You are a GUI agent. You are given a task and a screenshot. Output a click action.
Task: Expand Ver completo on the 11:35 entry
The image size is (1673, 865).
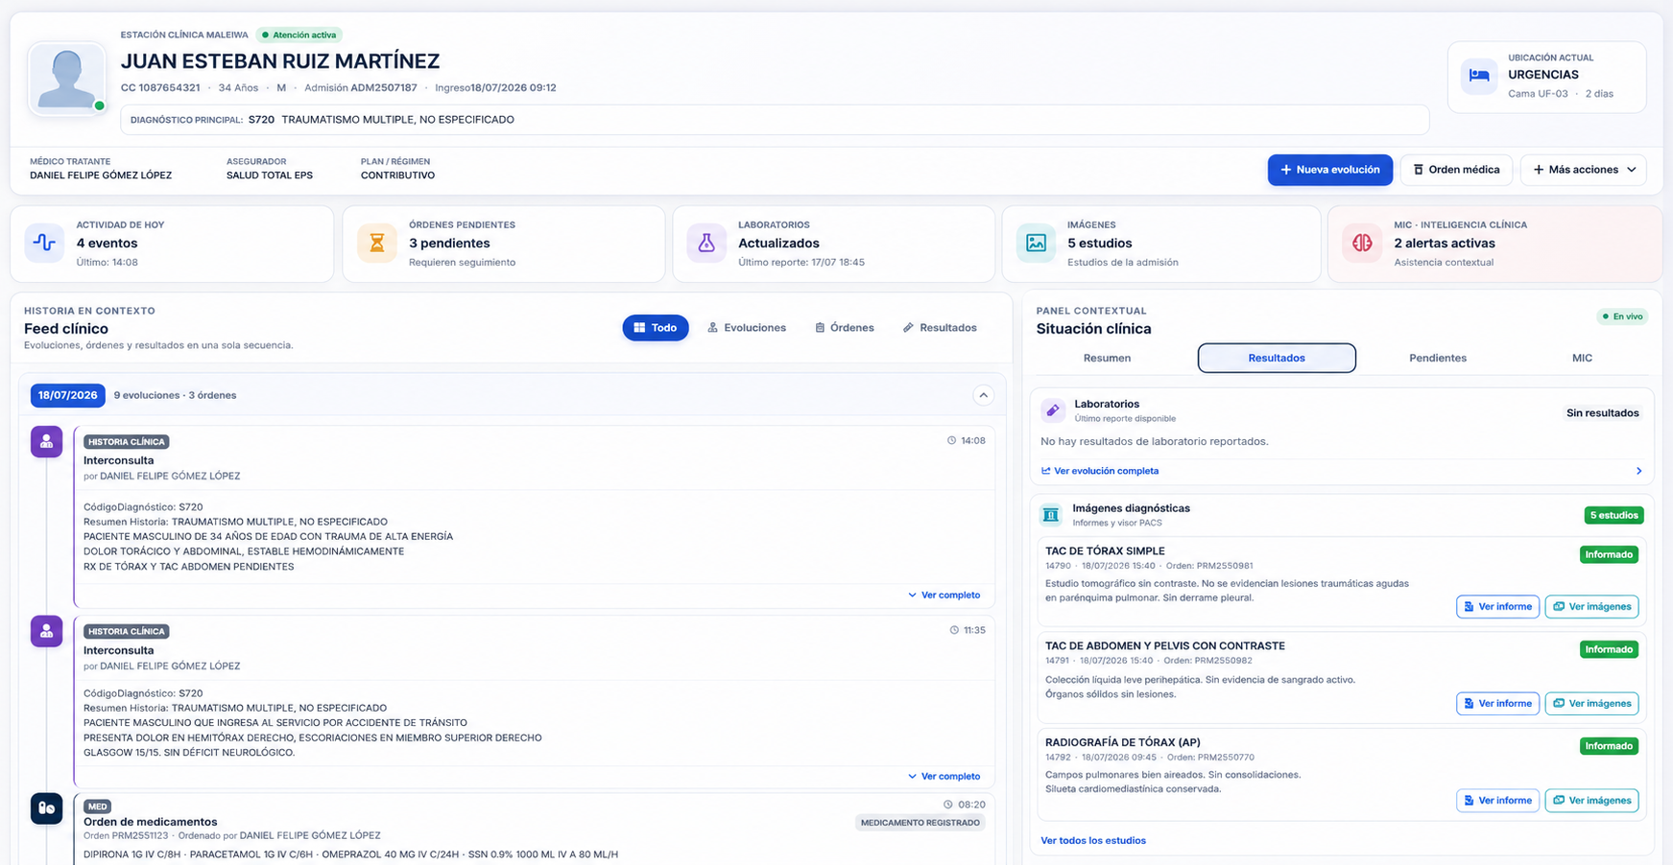click(x=944, y=776)
